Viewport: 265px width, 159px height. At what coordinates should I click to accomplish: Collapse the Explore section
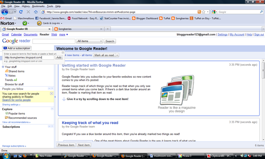(52, 109)
